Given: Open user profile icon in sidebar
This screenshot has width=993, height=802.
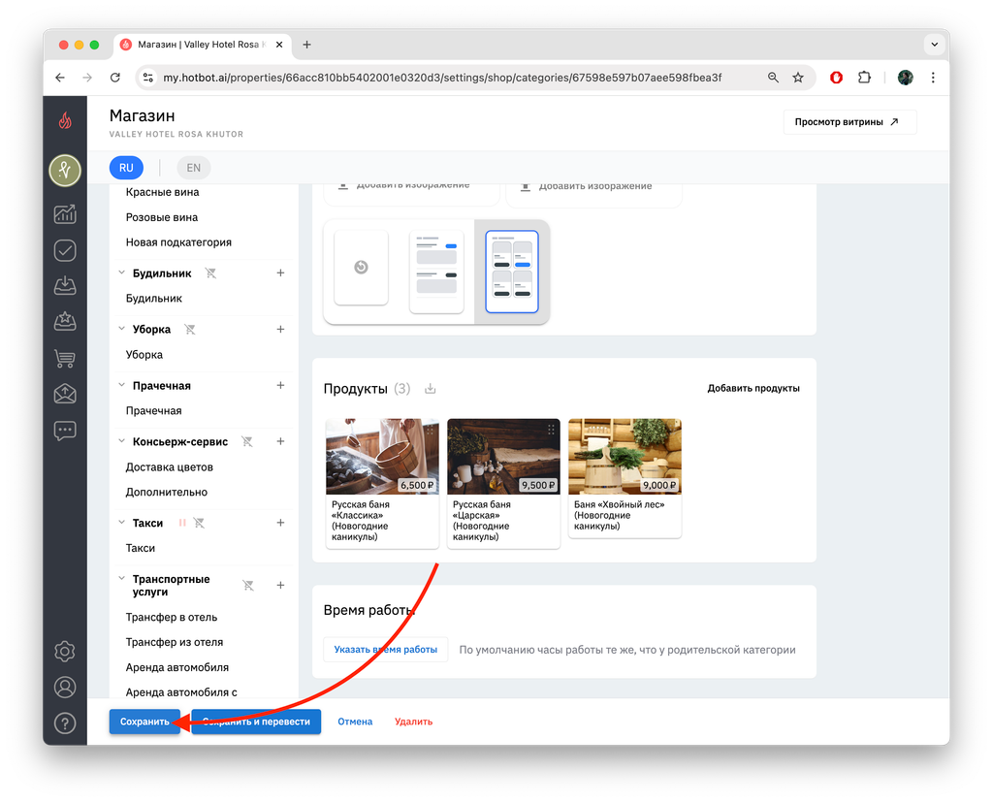Looking at the screenshot, I should [65, 687].
